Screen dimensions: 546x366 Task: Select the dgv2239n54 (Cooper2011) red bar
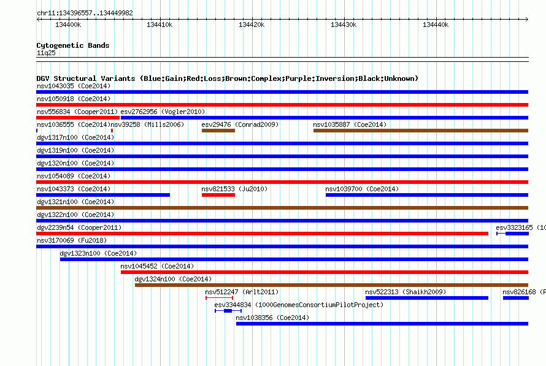click(262, 234)
